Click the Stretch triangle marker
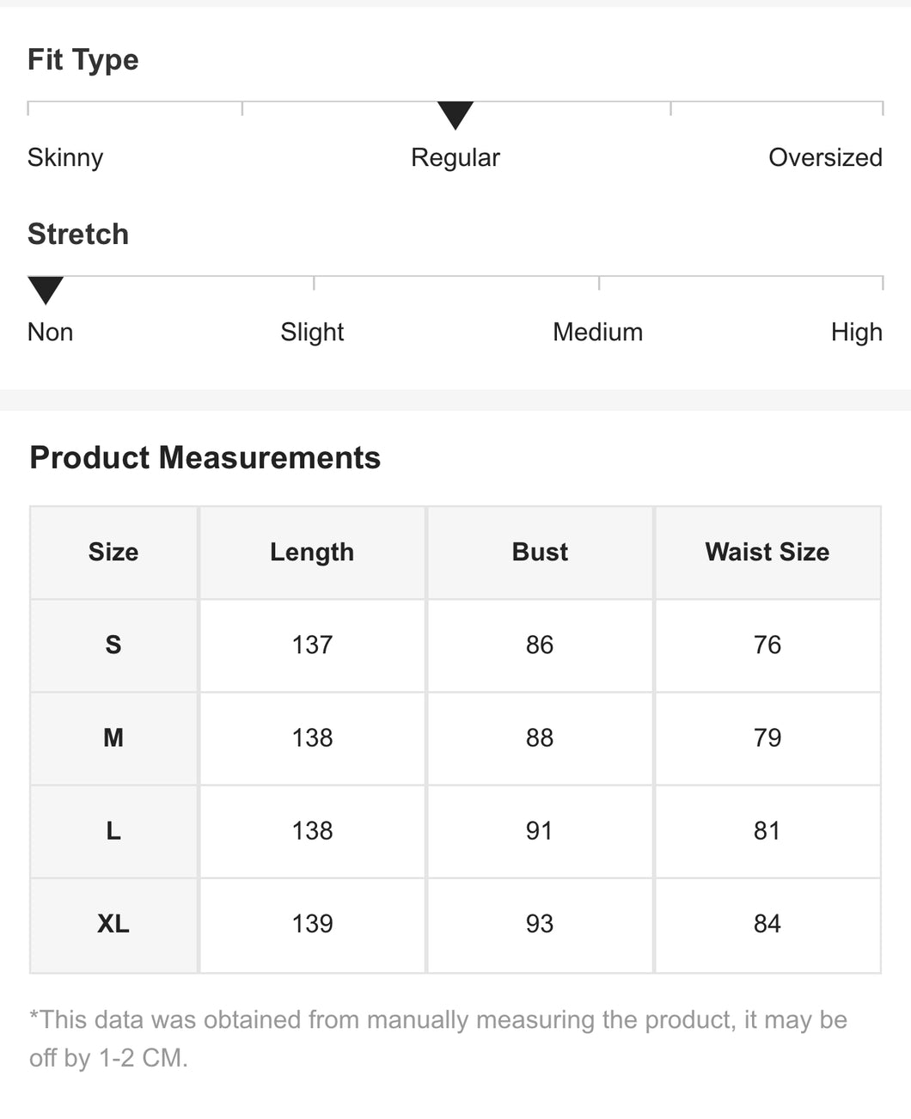 46,290
